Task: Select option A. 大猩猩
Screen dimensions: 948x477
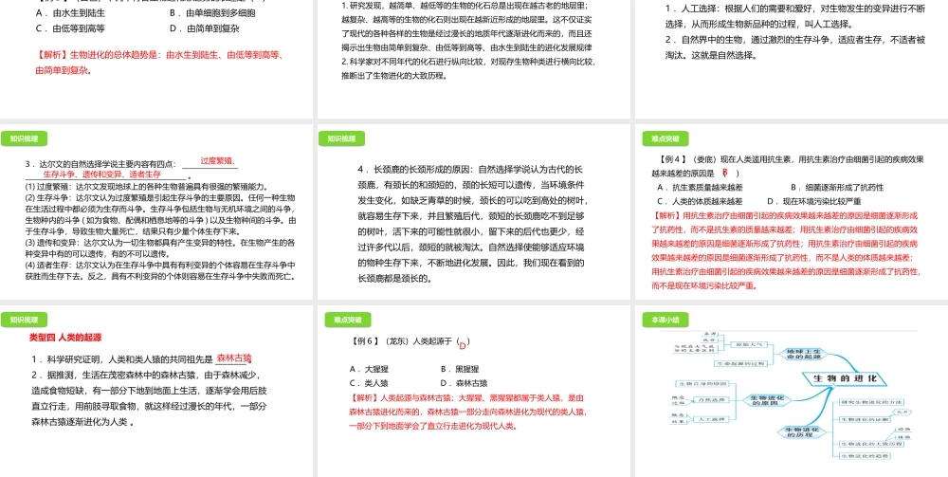Action: [x=368, y=369]
